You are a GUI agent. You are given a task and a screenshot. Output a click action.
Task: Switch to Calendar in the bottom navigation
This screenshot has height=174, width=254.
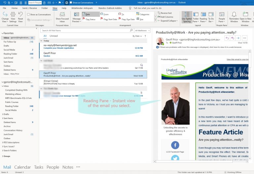[x=22, y=167]
